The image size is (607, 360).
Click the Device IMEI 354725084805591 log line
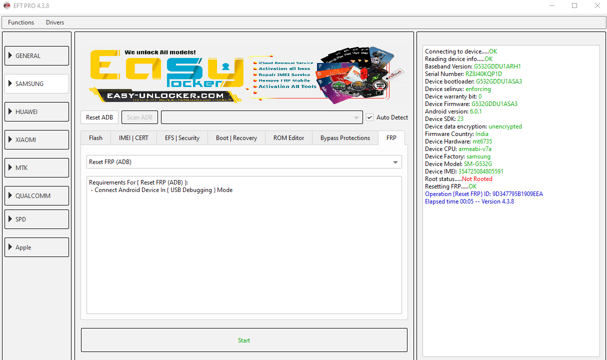point(464,171)
